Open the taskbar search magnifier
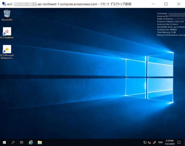Screen dimensions: 185x146 pos(13,142)
